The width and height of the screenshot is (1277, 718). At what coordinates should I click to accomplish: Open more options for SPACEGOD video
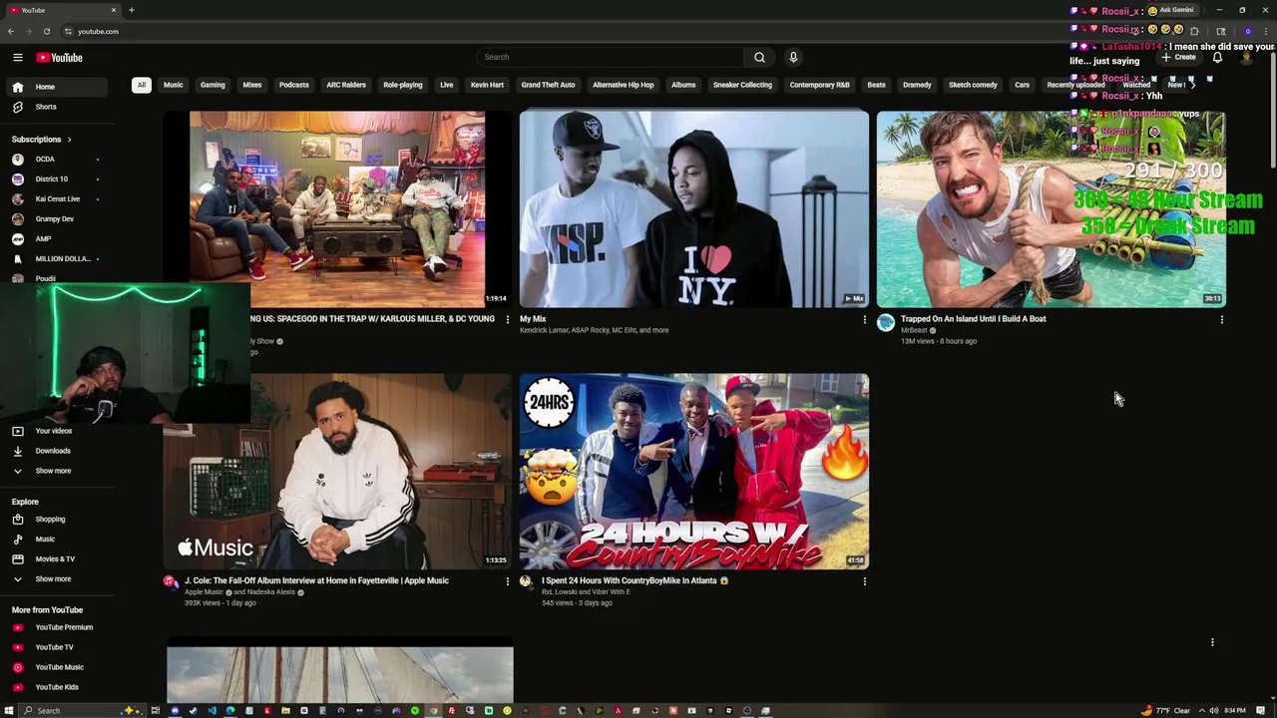pos(507,320)
